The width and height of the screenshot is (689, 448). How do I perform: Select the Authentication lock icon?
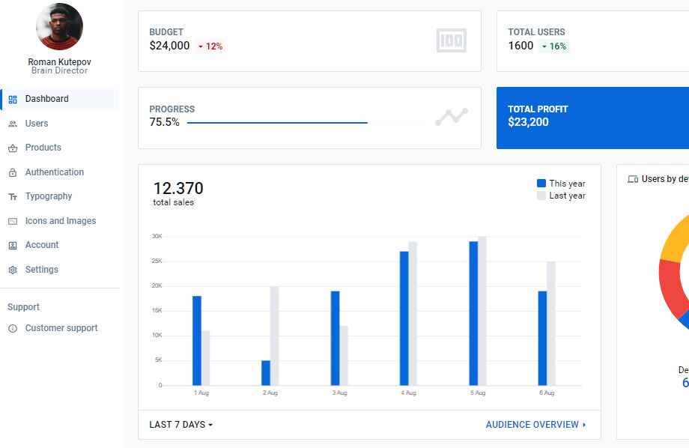(x=13, y=172)
